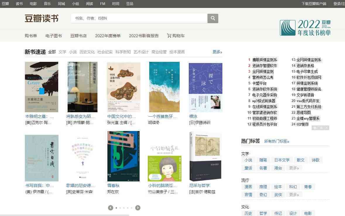The width and height of the screenshot is (345, 216).
Task: Select the 绘本漫画 new books tab
Action: tap(177, 52)
